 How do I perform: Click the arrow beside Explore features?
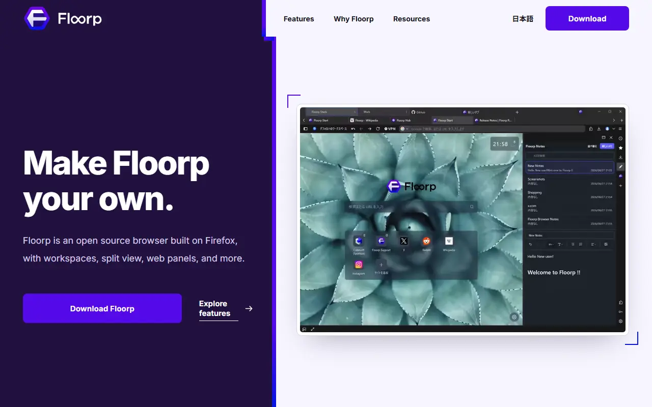pyautogui.click(x=249, y=308)
